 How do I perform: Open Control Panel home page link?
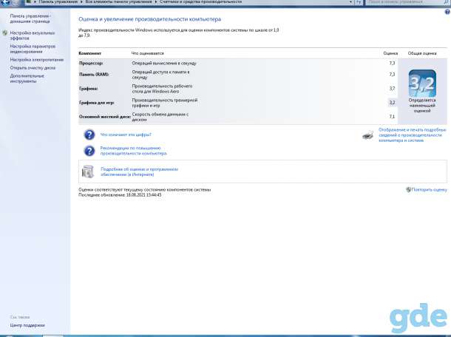(30, 18)
